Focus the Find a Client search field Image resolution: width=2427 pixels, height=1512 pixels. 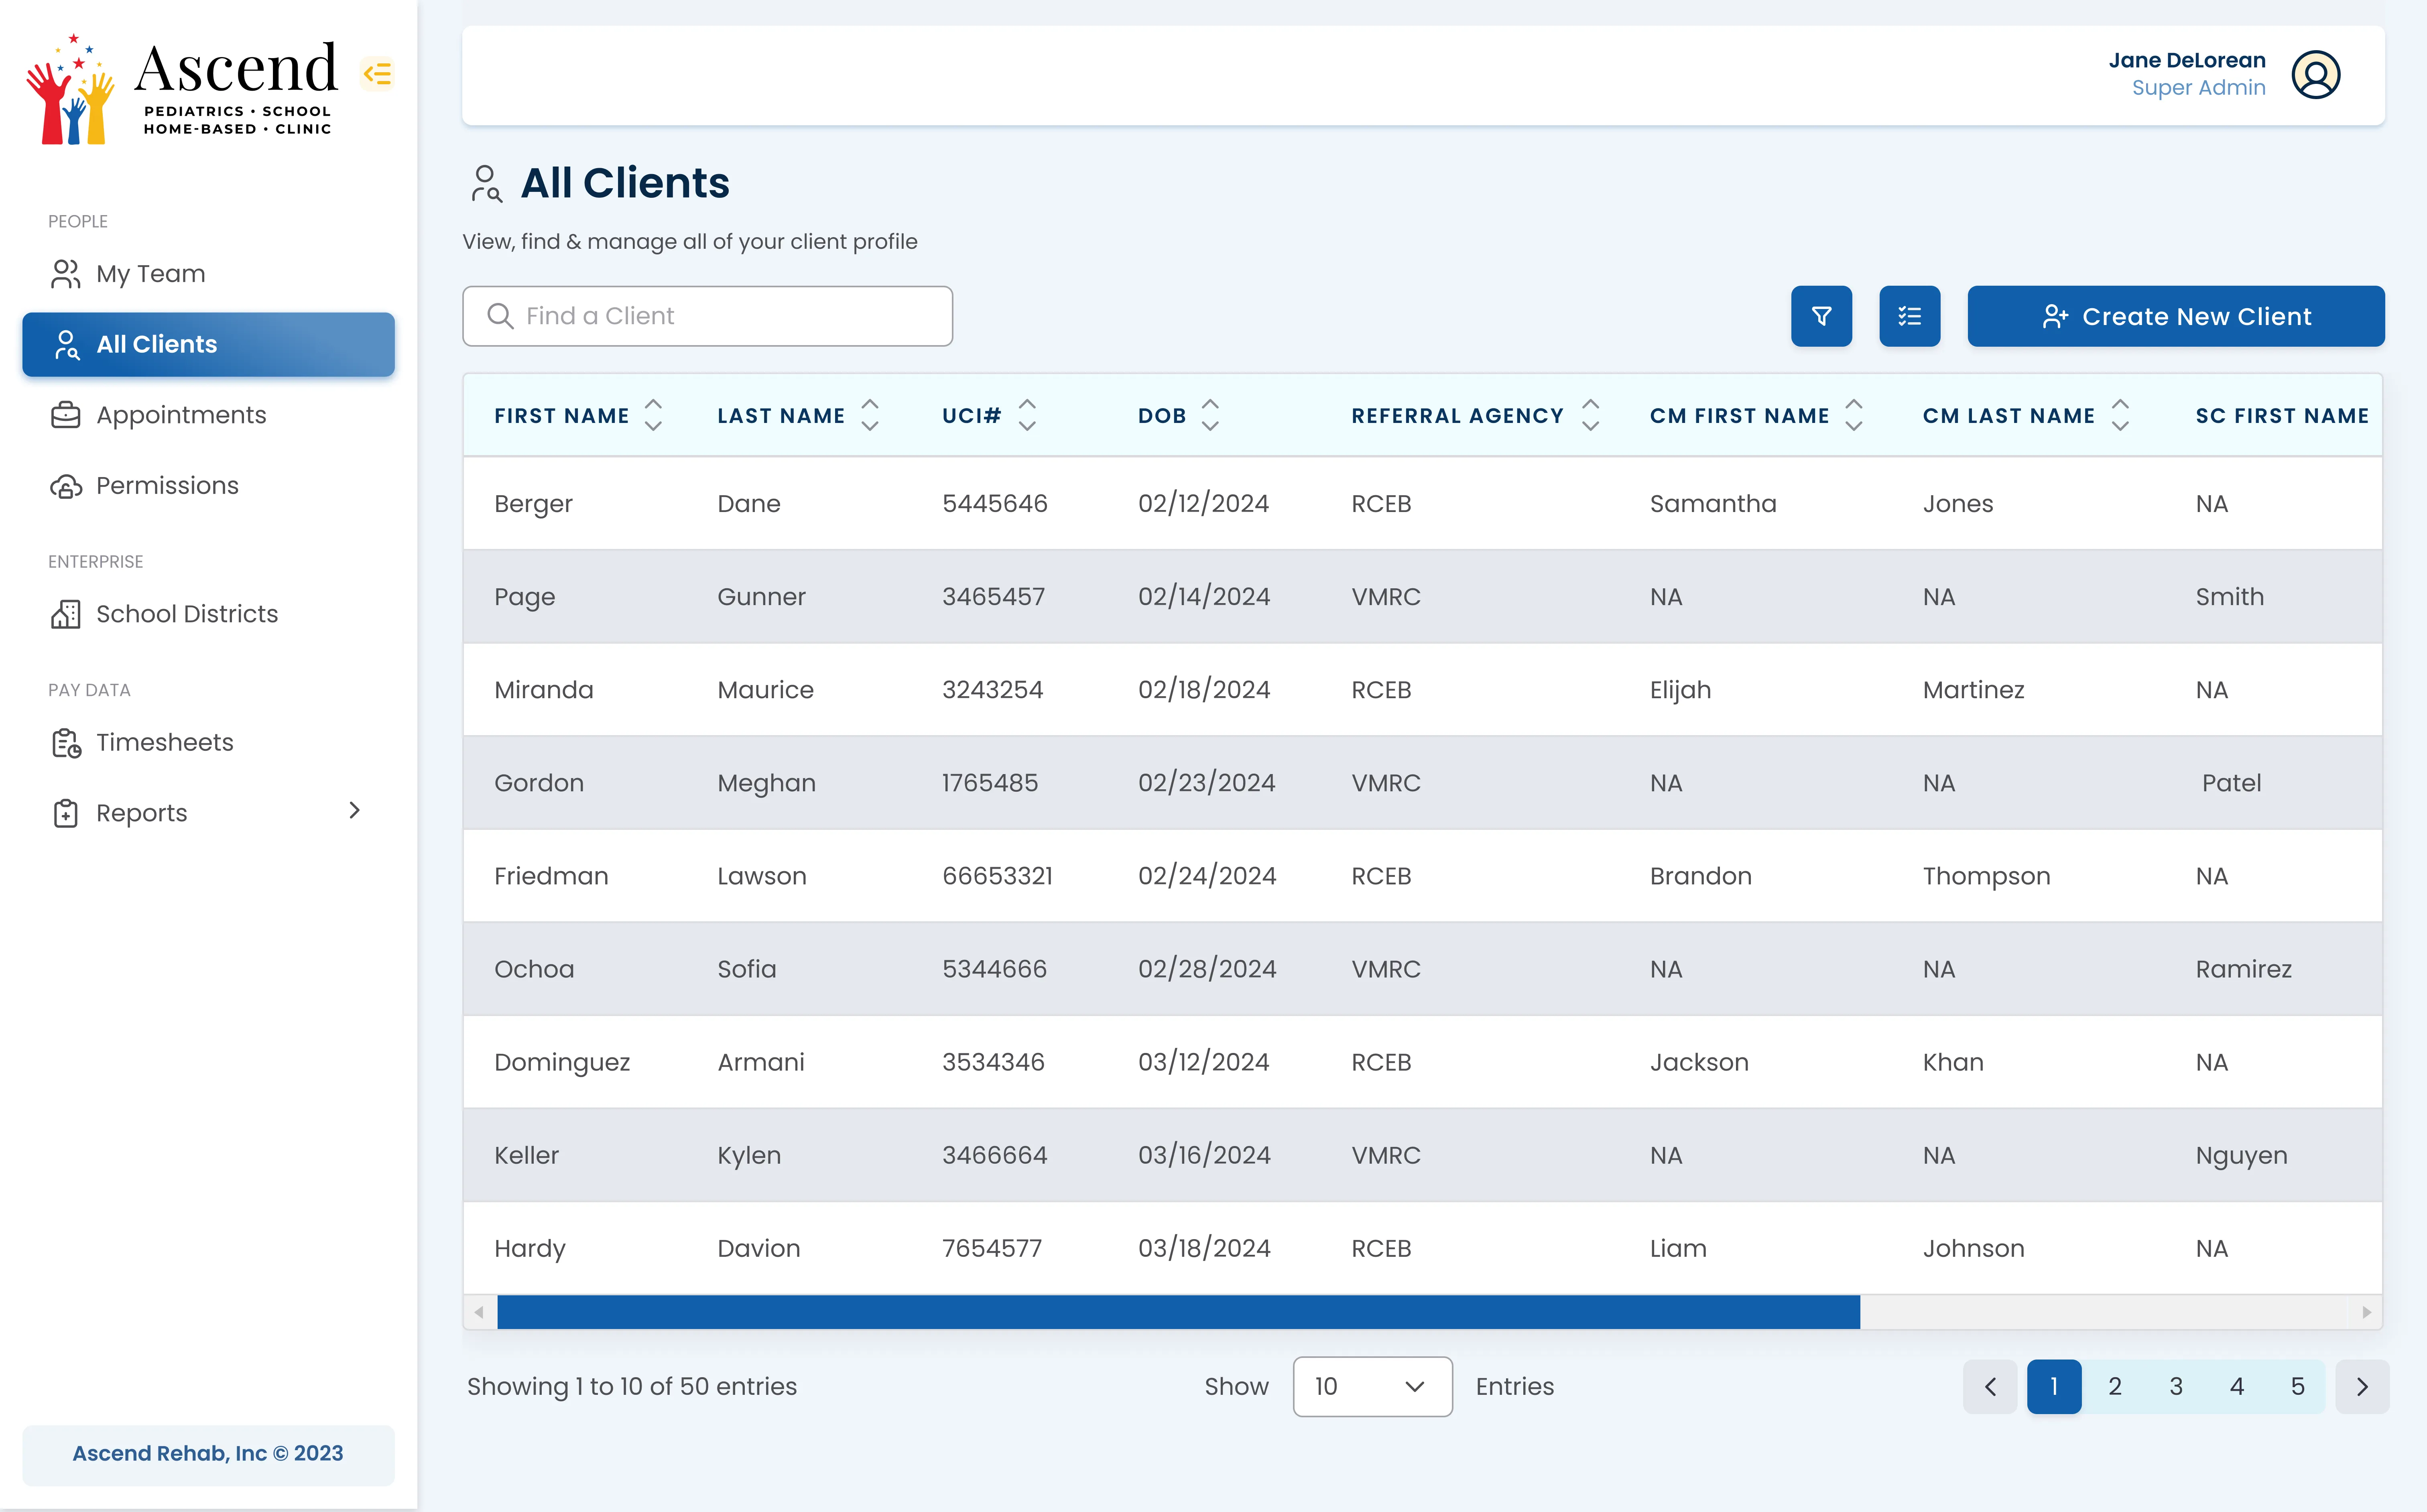pos(707,316)
